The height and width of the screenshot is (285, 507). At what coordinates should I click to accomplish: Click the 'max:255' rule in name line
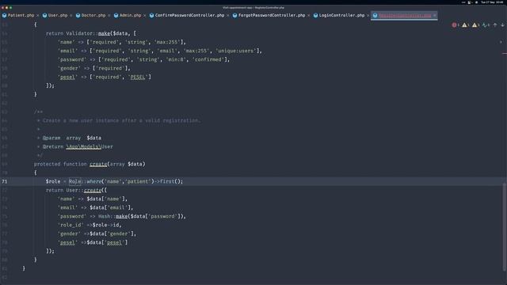pos(167,42)
